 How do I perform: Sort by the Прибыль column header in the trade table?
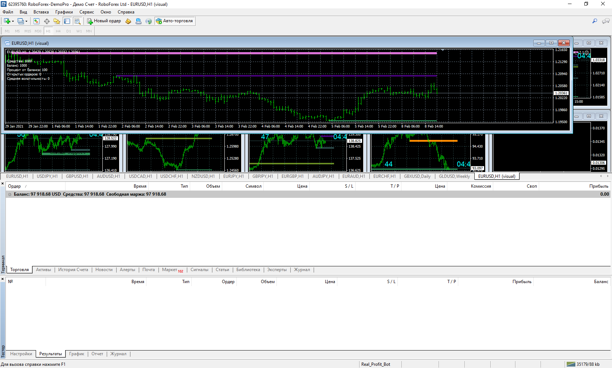(x=599, y=186)
